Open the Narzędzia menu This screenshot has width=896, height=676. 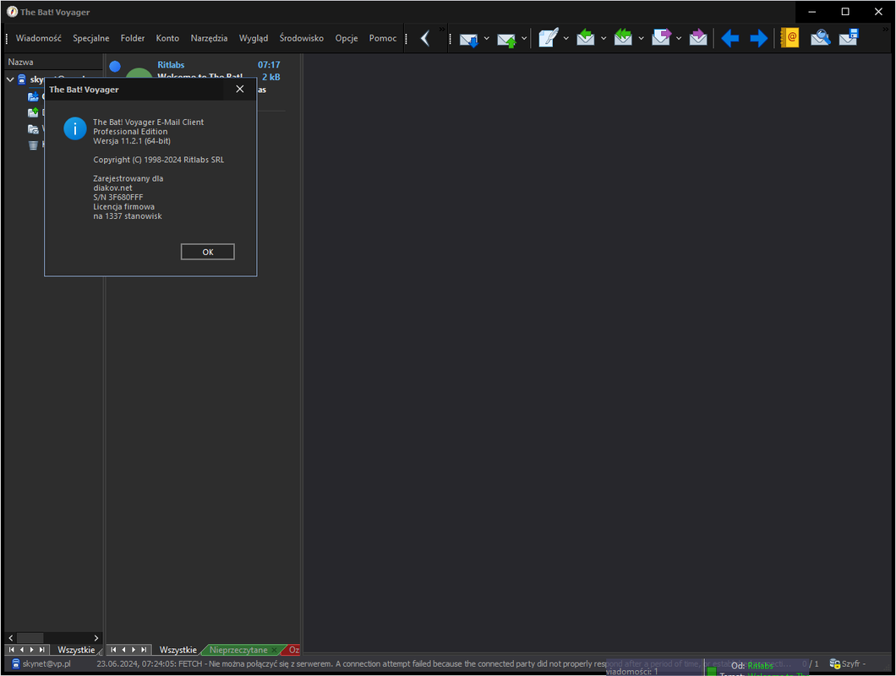coord(209,38)
